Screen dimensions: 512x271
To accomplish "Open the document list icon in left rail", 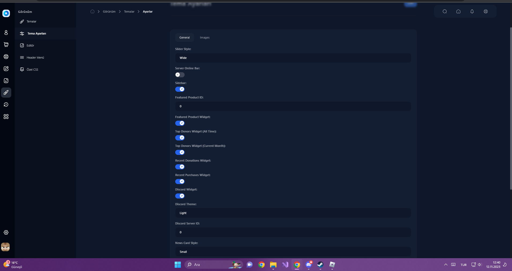I will (x=6, y=81).
